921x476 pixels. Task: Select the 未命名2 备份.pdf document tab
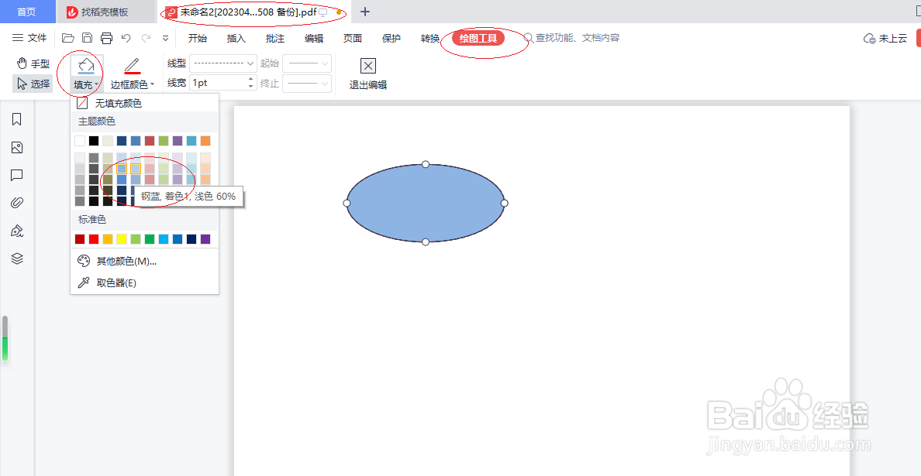253,12
